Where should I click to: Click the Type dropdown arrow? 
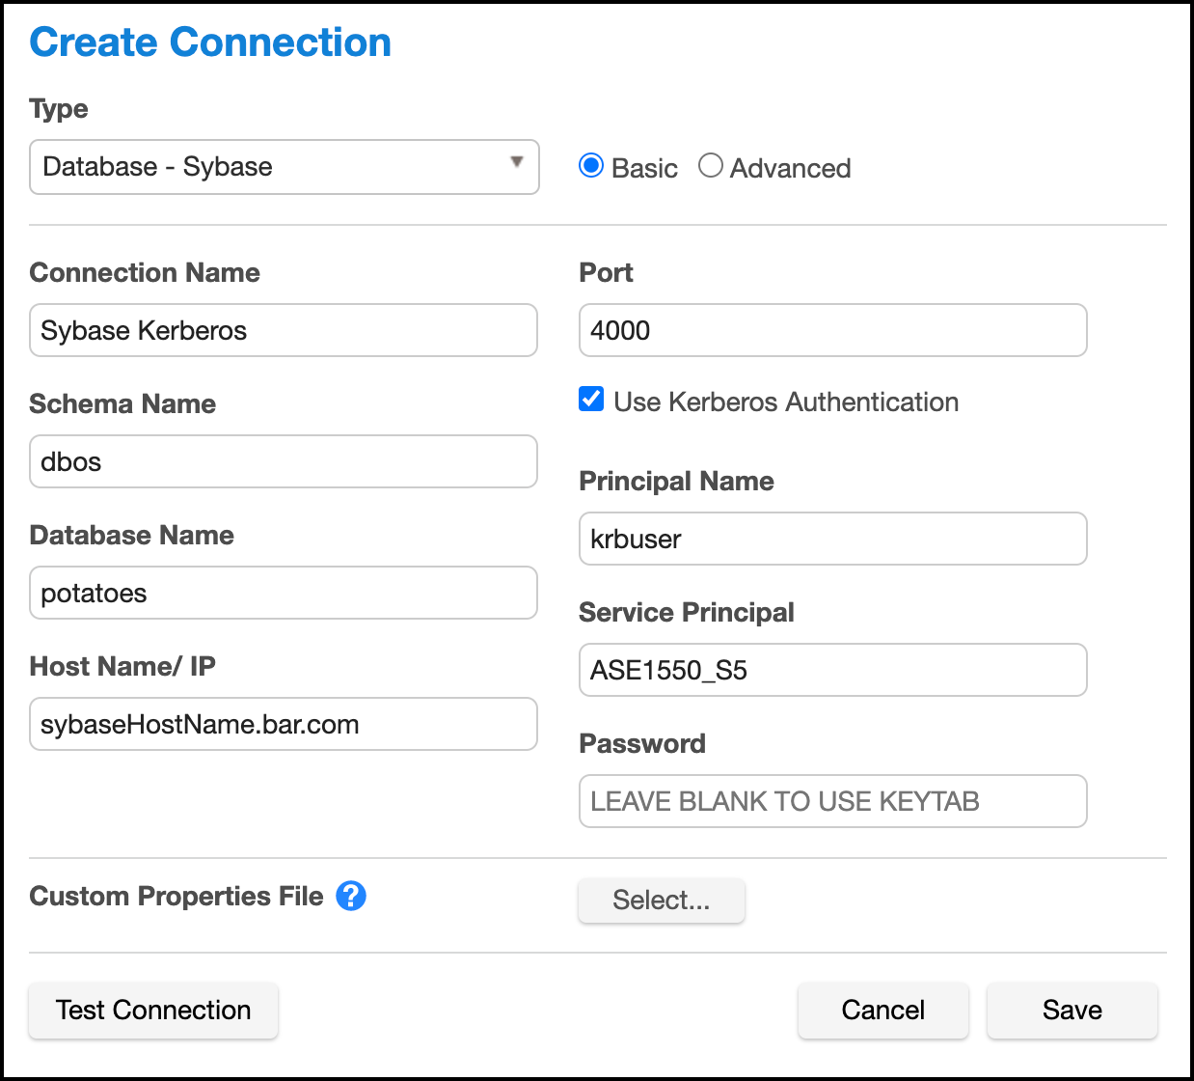click(517, 162)
